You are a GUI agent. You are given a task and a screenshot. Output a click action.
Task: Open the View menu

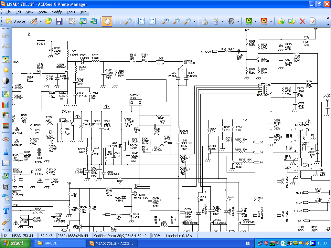coord(30,12)
